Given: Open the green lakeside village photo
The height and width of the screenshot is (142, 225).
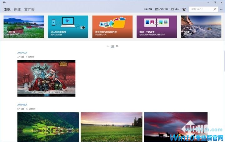Looking at the screenshot, I should 48,127.
